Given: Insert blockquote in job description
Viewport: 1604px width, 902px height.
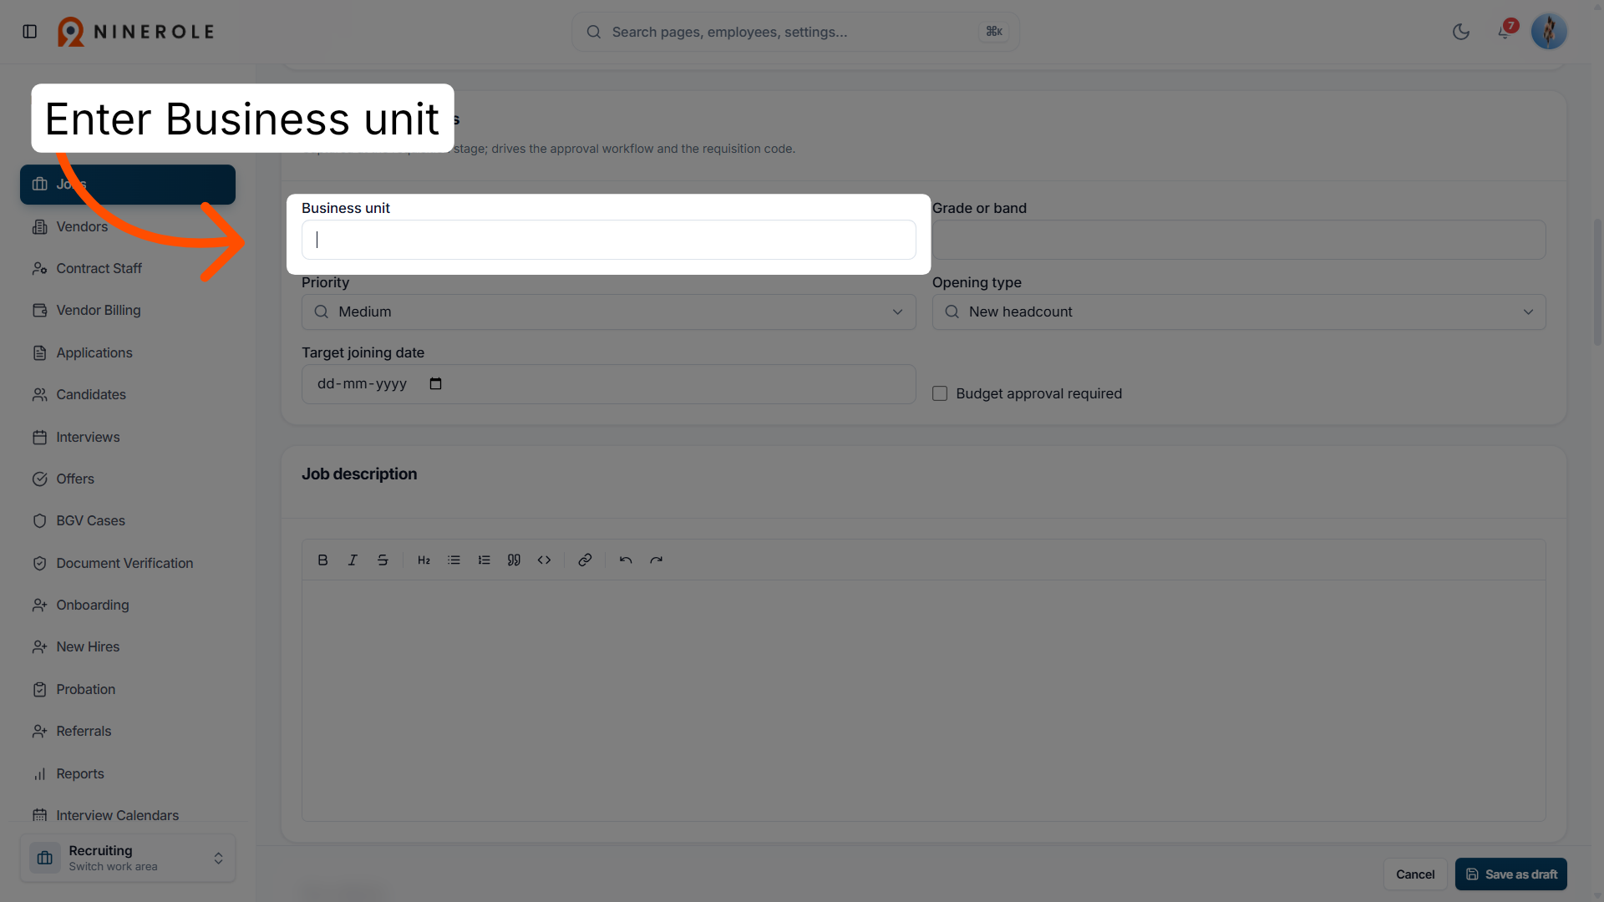Looking at the screenshot, I should 514,560.
